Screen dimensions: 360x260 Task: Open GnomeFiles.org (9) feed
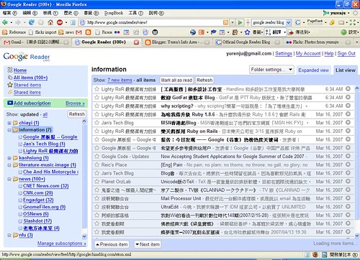[44, 207]
